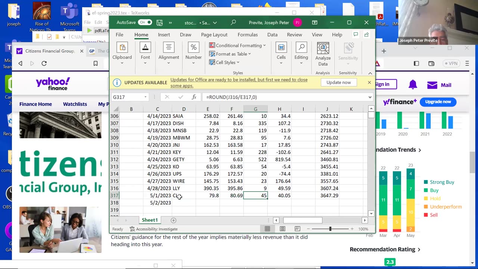The width and height of the screenshot is (478, 269).
Task: Open Watchlists in Yahoo Finance
Action: (75, 104)
